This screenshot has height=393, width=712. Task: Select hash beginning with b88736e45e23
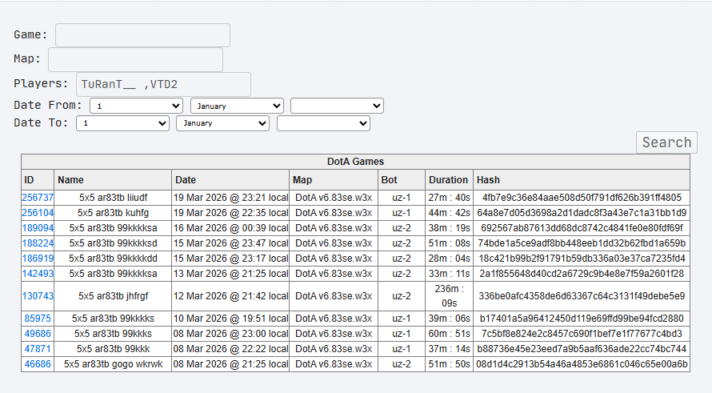(582, 349)
